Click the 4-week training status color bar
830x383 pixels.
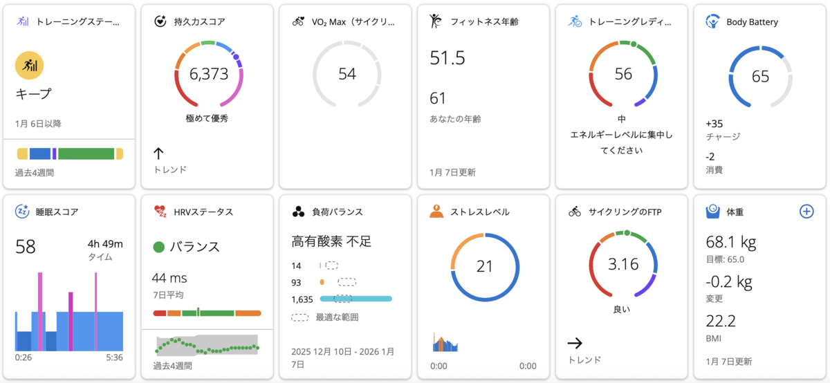(69, 153)
